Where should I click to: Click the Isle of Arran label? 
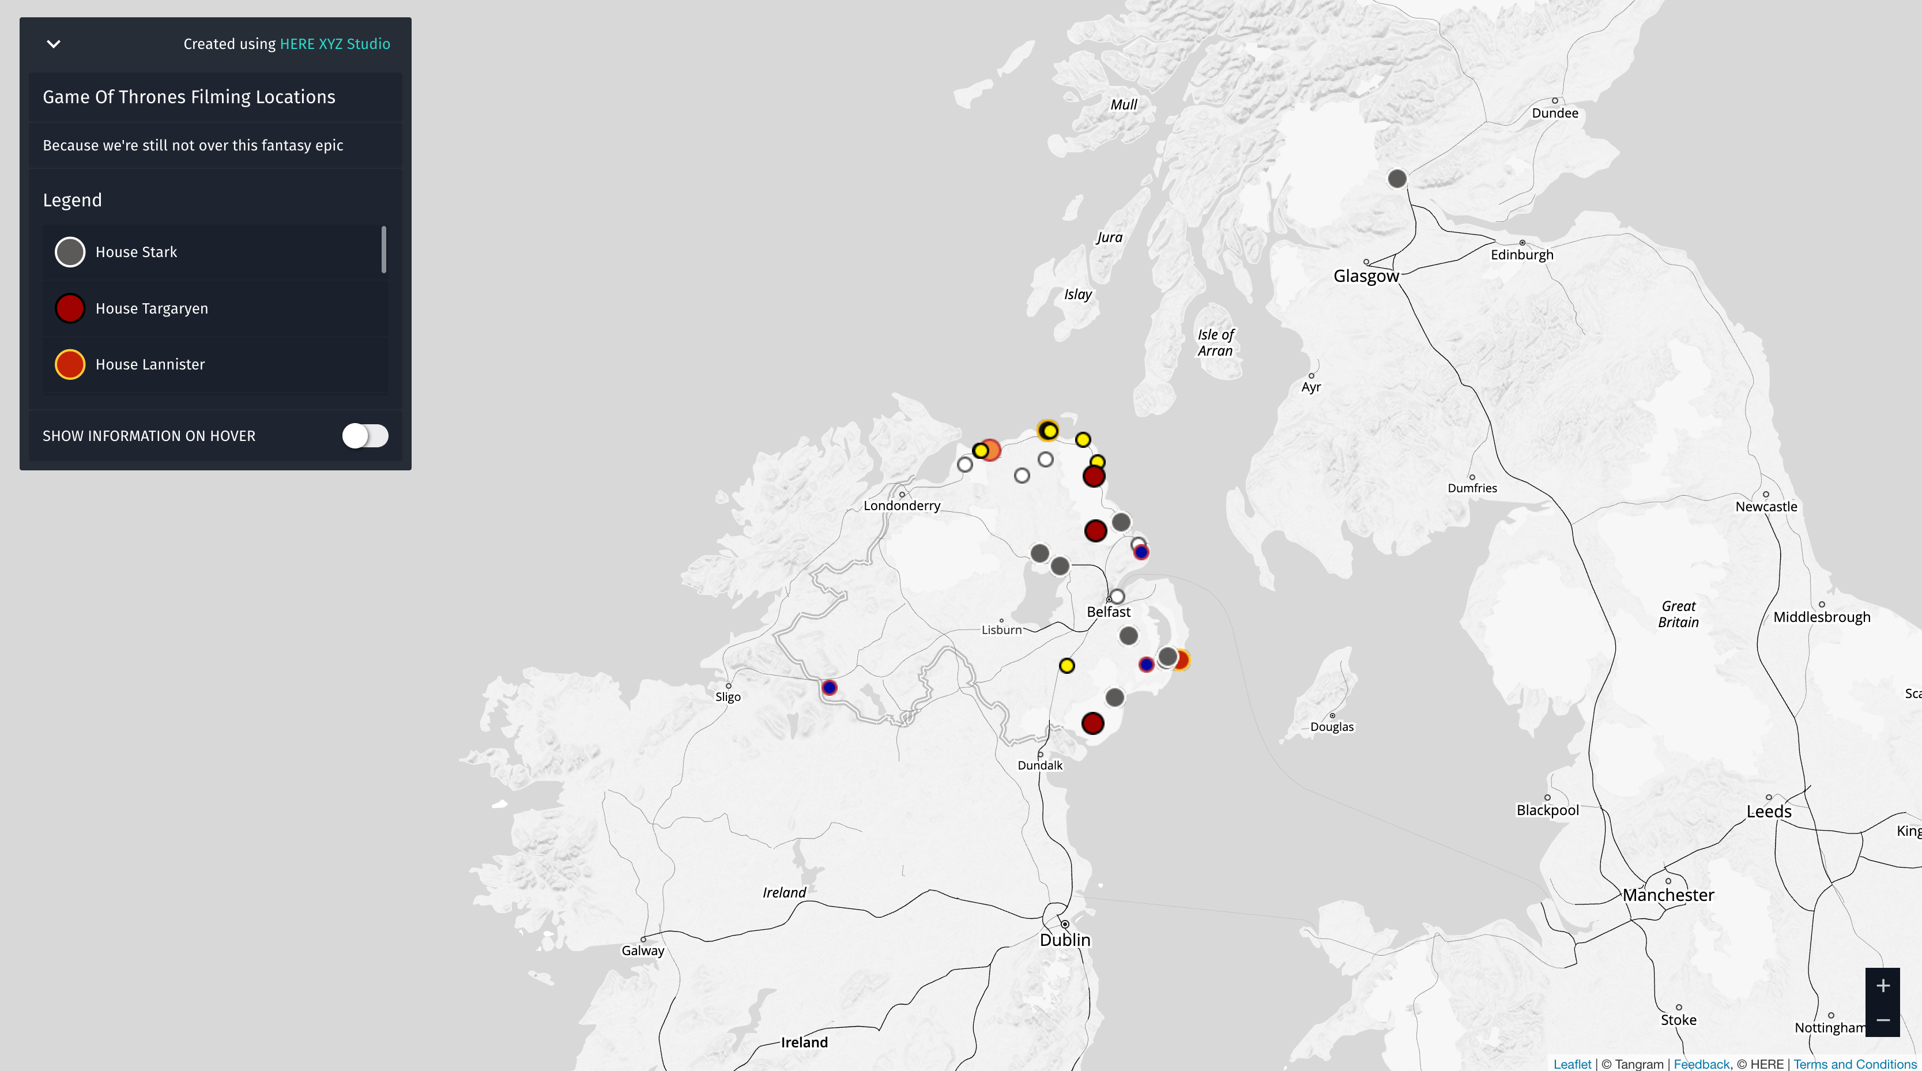1215,342
